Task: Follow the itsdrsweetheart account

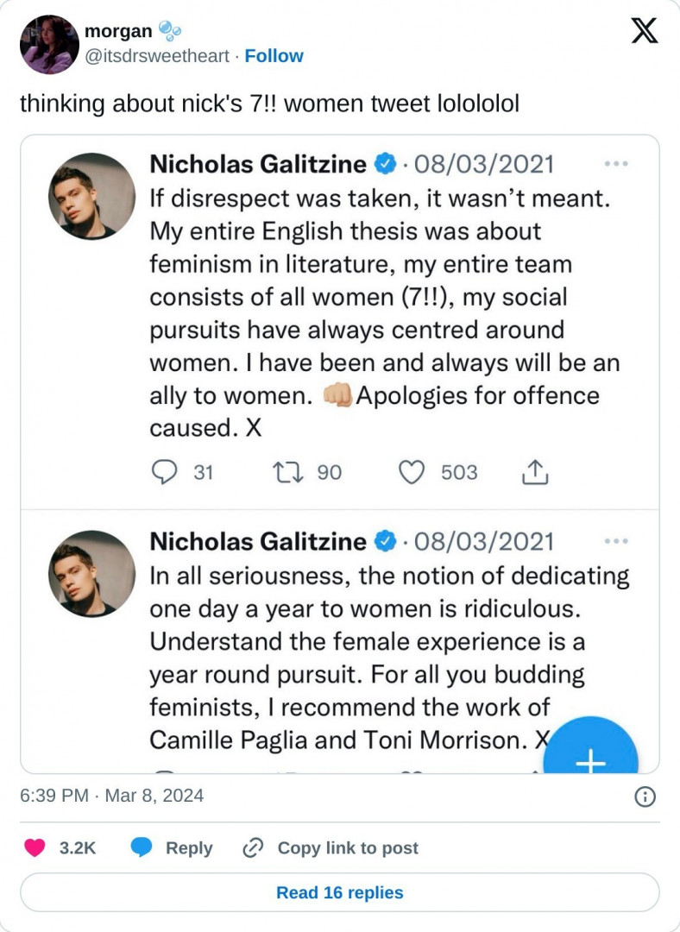Action: pos(274,56)
